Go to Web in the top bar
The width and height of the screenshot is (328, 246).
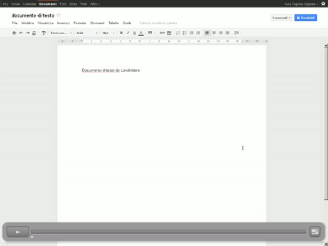click(83, 4)
